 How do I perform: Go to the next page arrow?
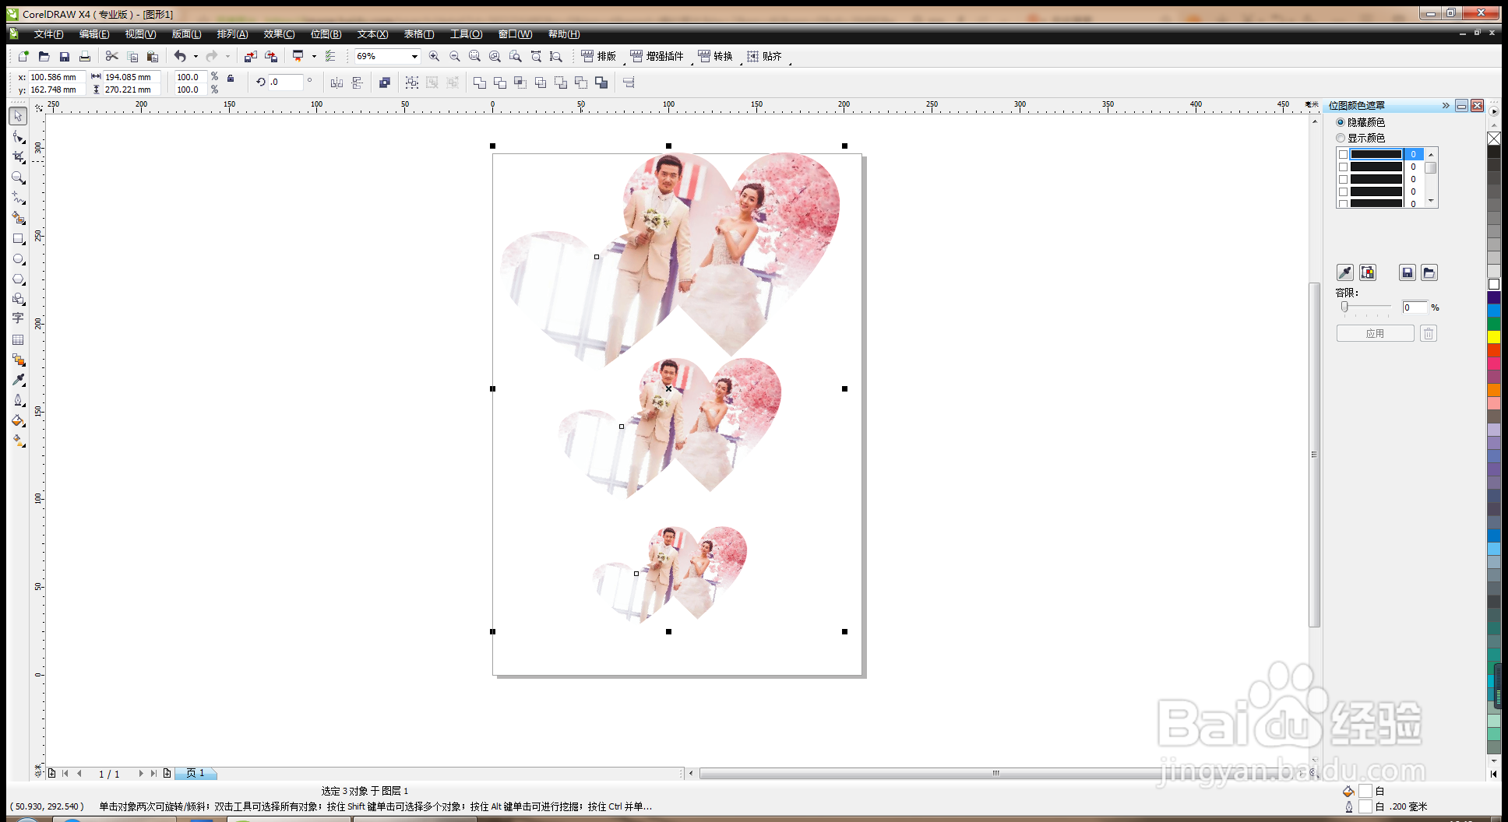[x=140, y=773]
